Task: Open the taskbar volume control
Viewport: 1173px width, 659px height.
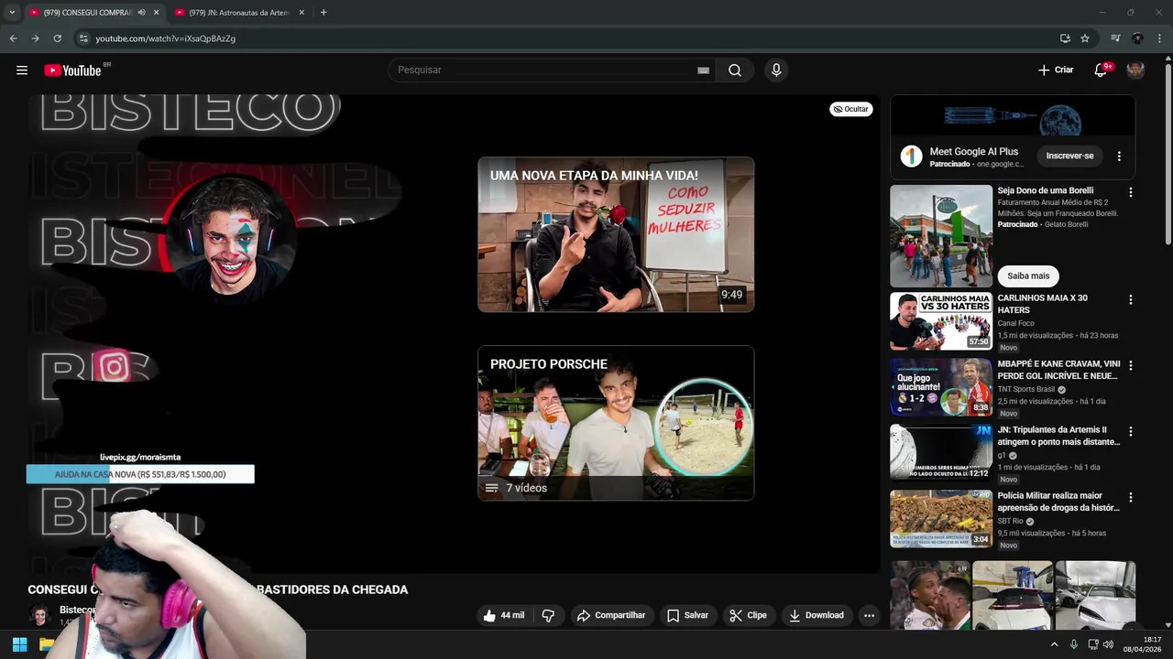Action: (1108, 644)
